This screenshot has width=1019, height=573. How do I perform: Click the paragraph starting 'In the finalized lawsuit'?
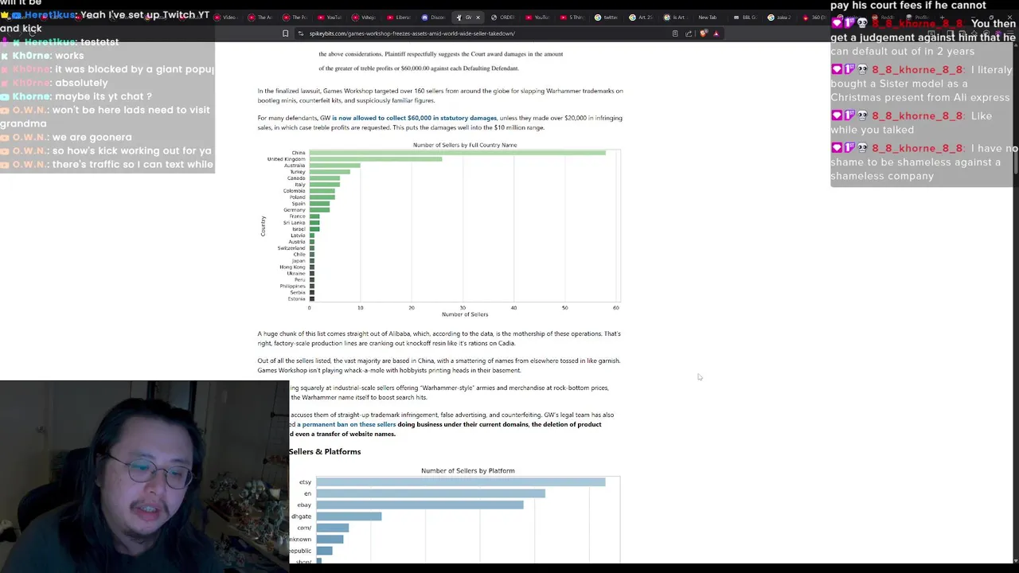tap(440, 95)
